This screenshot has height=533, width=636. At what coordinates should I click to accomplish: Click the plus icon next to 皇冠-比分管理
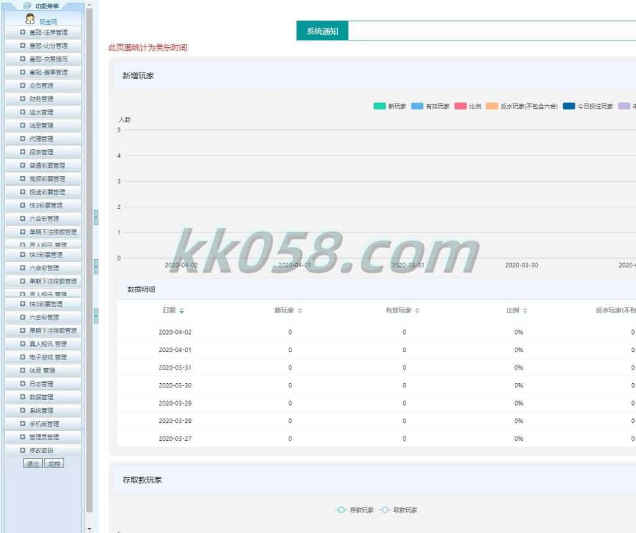23,45
